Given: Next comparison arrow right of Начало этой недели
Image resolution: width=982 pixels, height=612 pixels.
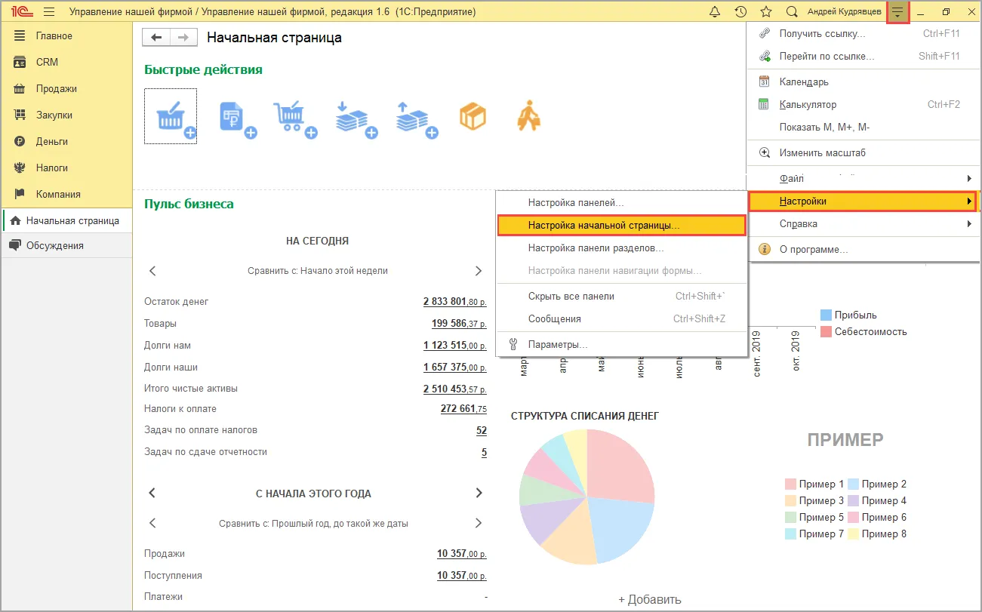Looking at the screenshot, I should pyautogui.click(x=479, y=270).
